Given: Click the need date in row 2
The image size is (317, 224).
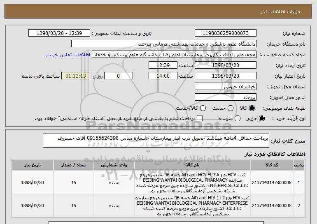Looking at the screenshot, I should pyautogui.click(x=33, y=206).
